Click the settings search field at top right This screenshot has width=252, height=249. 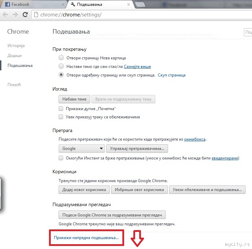(248, 32)
